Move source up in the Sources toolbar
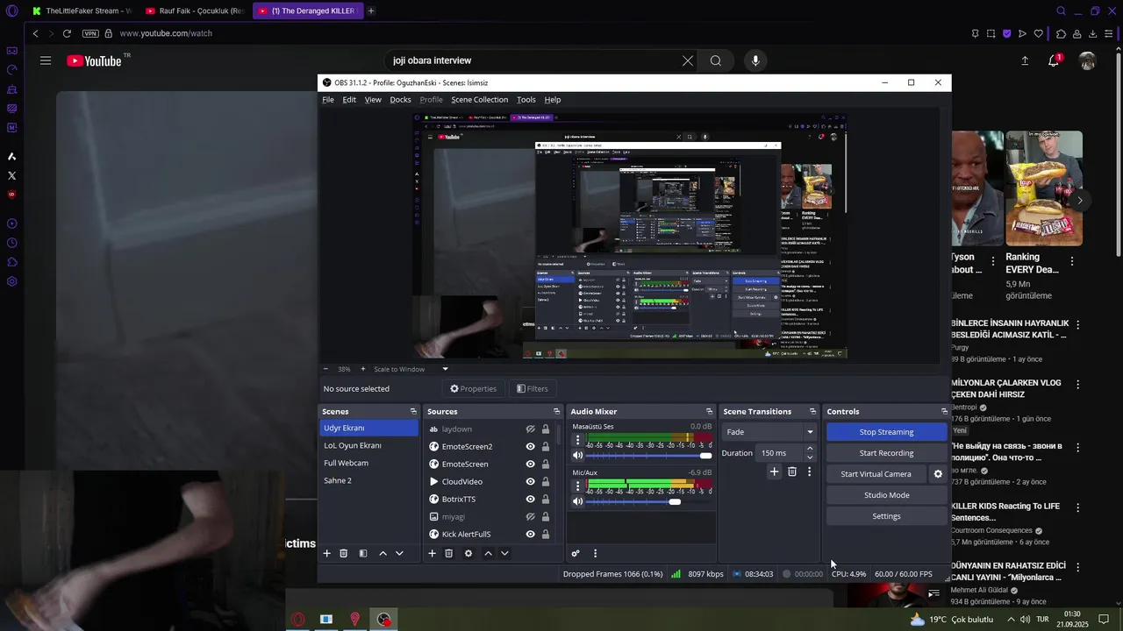Screen dimensions: 1123x631 coord(488,553)
